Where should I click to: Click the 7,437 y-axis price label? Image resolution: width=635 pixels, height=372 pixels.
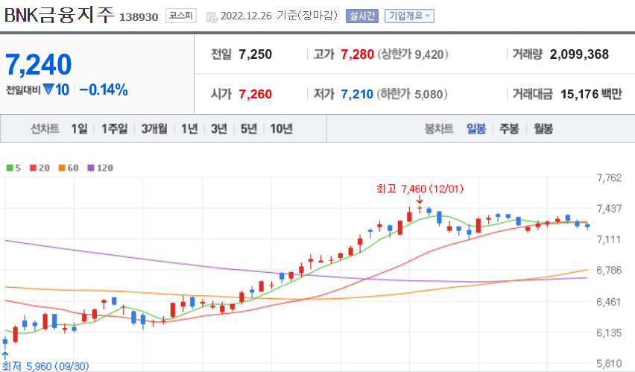click(609, 209)
